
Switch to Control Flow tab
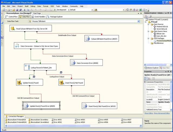pyautogui.click(x=11, y=17)
